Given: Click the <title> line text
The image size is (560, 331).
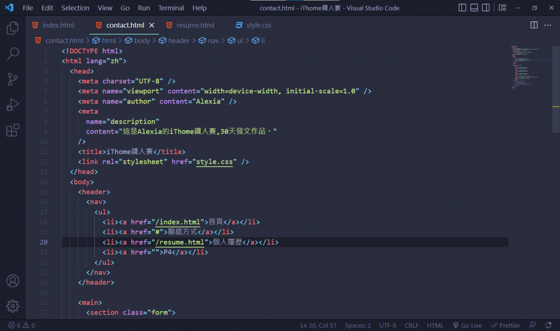Looking at the screenshot, I should tap(131, 152).
